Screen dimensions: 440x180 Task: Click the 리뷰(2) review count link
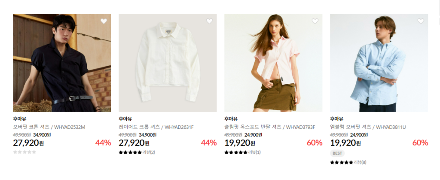[x=149, y=152]
